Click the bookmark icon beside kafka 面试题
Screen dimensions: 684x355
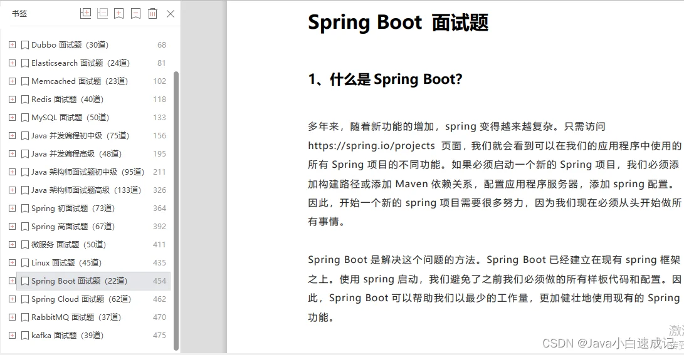coord(25,336)
